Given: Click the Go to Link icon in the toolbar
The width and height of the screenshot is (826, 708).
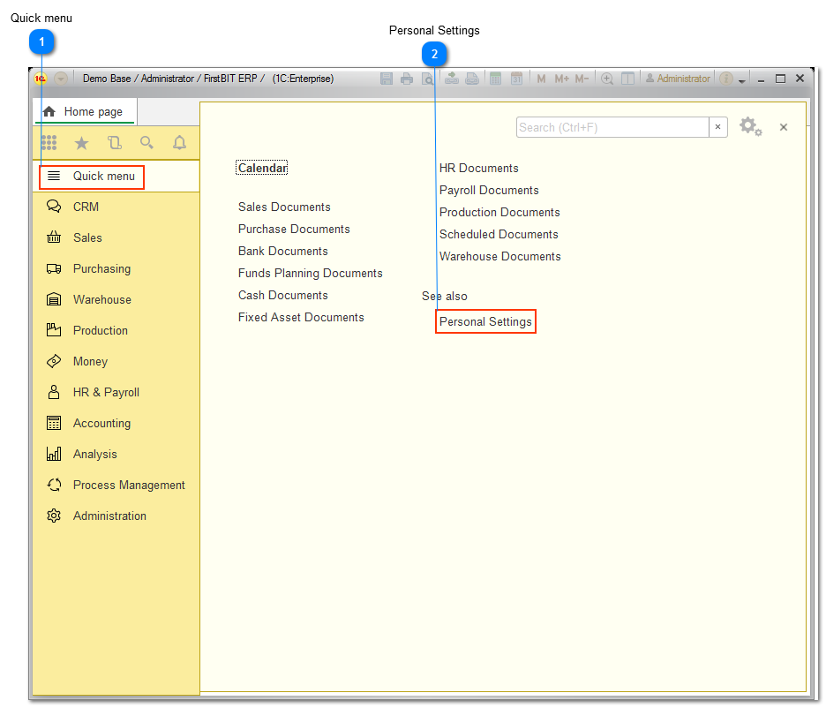Looking at the screenshot, I should pyautogui.click(x=472, y=79).
